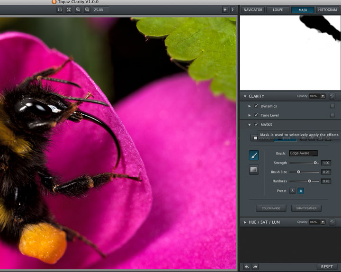341x272 pixels.
Task: Click the Tone Level label
Action: coord(269,115)
